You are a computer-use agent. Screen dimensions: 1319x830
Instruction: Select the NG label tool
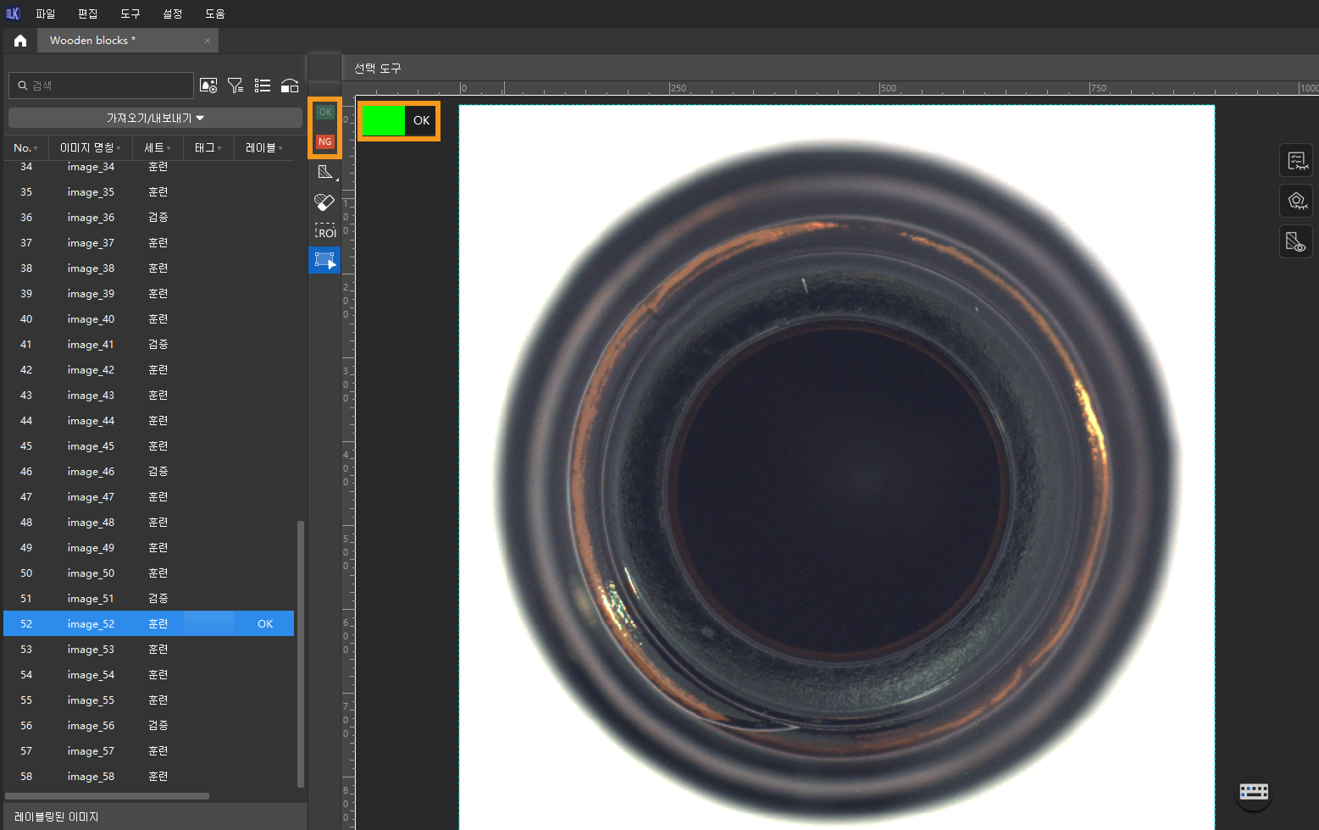coord(325,141)
